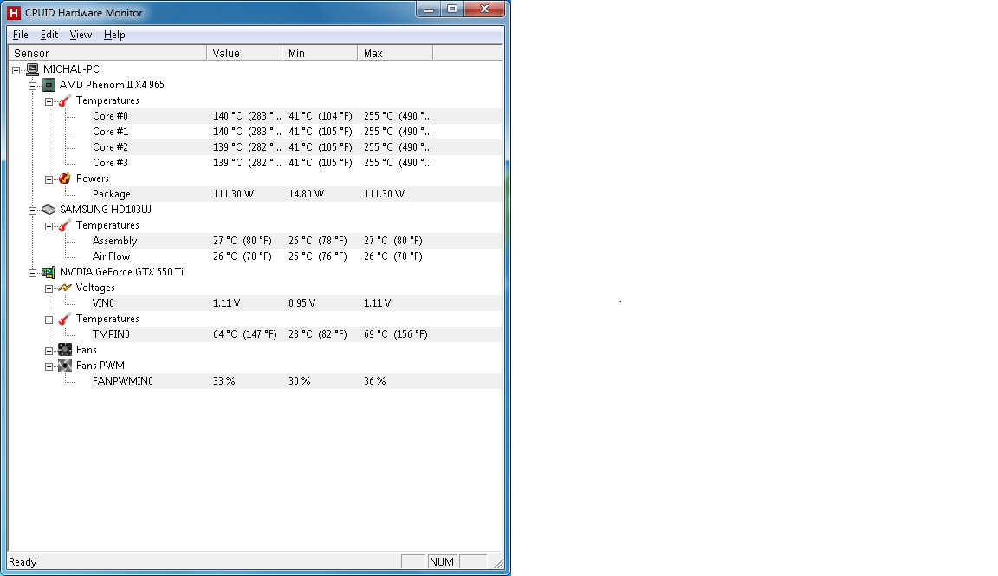Viewport: 998px width, 576px height.
Task: Select the Assembly temperature row
Action: (296, 241)
